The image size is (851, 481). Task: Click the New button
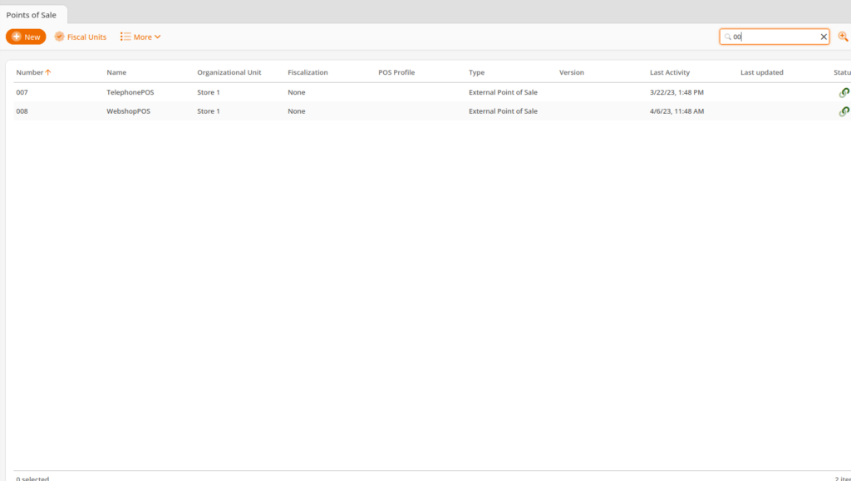click(26, 37)
